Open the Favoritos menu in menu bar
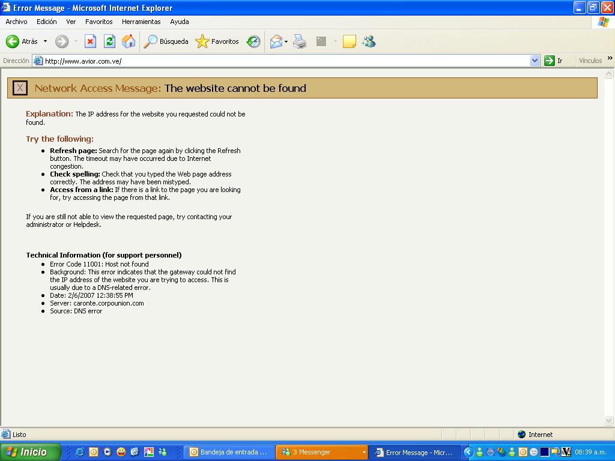The width and height of the screenshot is (615, 461). 99,22
